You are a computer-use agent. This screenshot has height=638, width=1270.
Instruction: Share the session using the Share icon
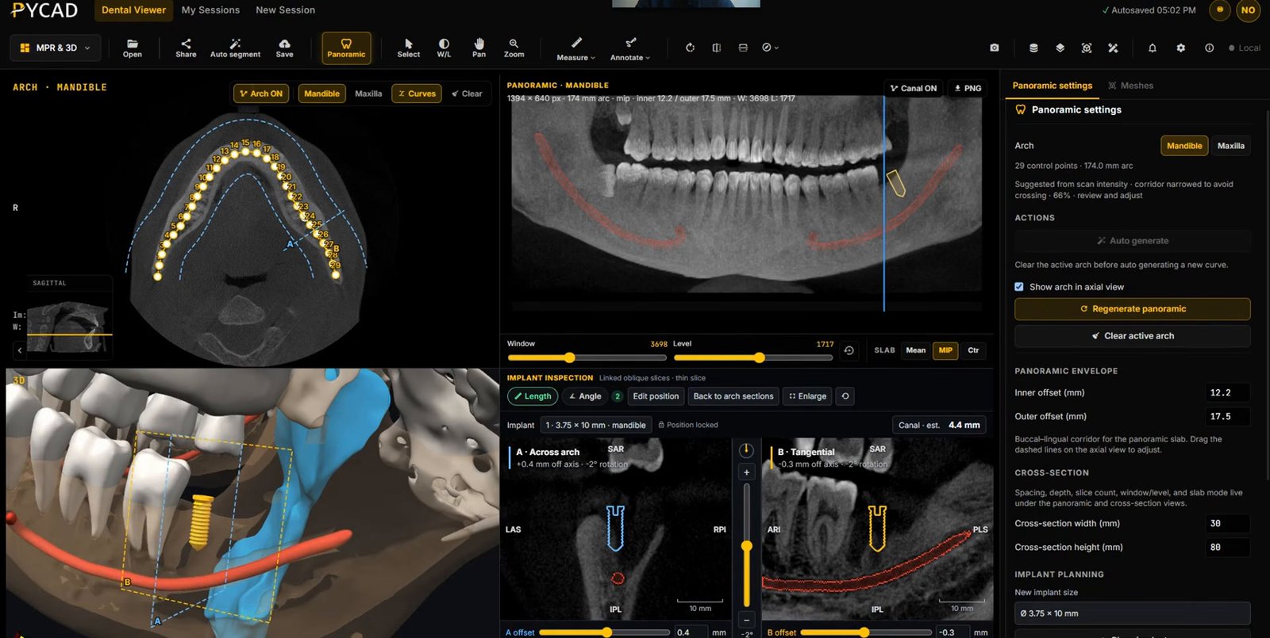(186, 48)
